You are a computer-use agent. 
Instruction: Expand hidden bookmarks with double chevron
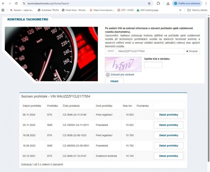(x=180, y=10)
